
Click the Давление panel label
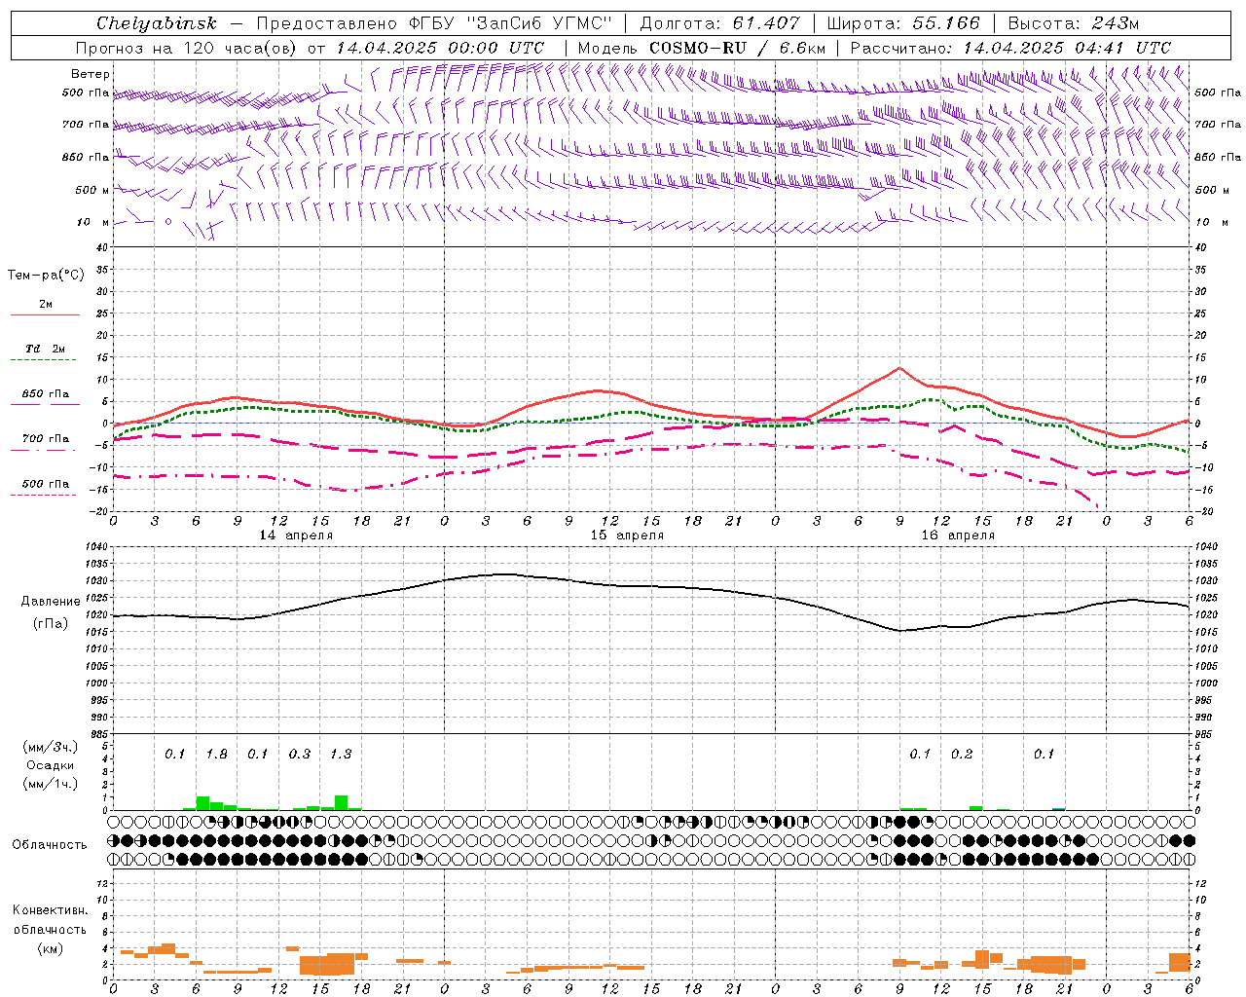(x=51, y=602)
